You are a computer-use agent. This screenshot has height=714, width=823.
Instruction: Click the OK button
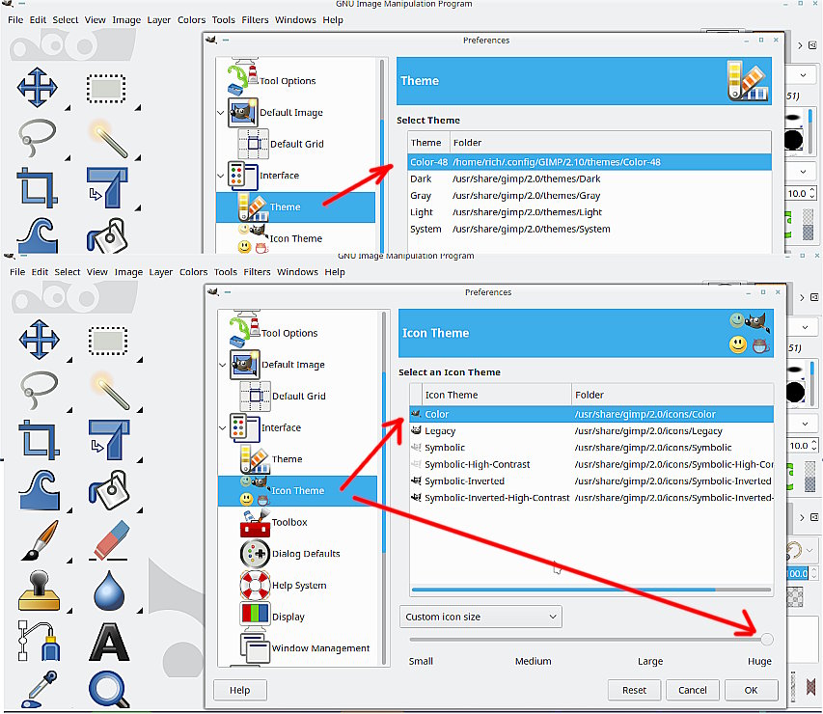coord(751,690)
